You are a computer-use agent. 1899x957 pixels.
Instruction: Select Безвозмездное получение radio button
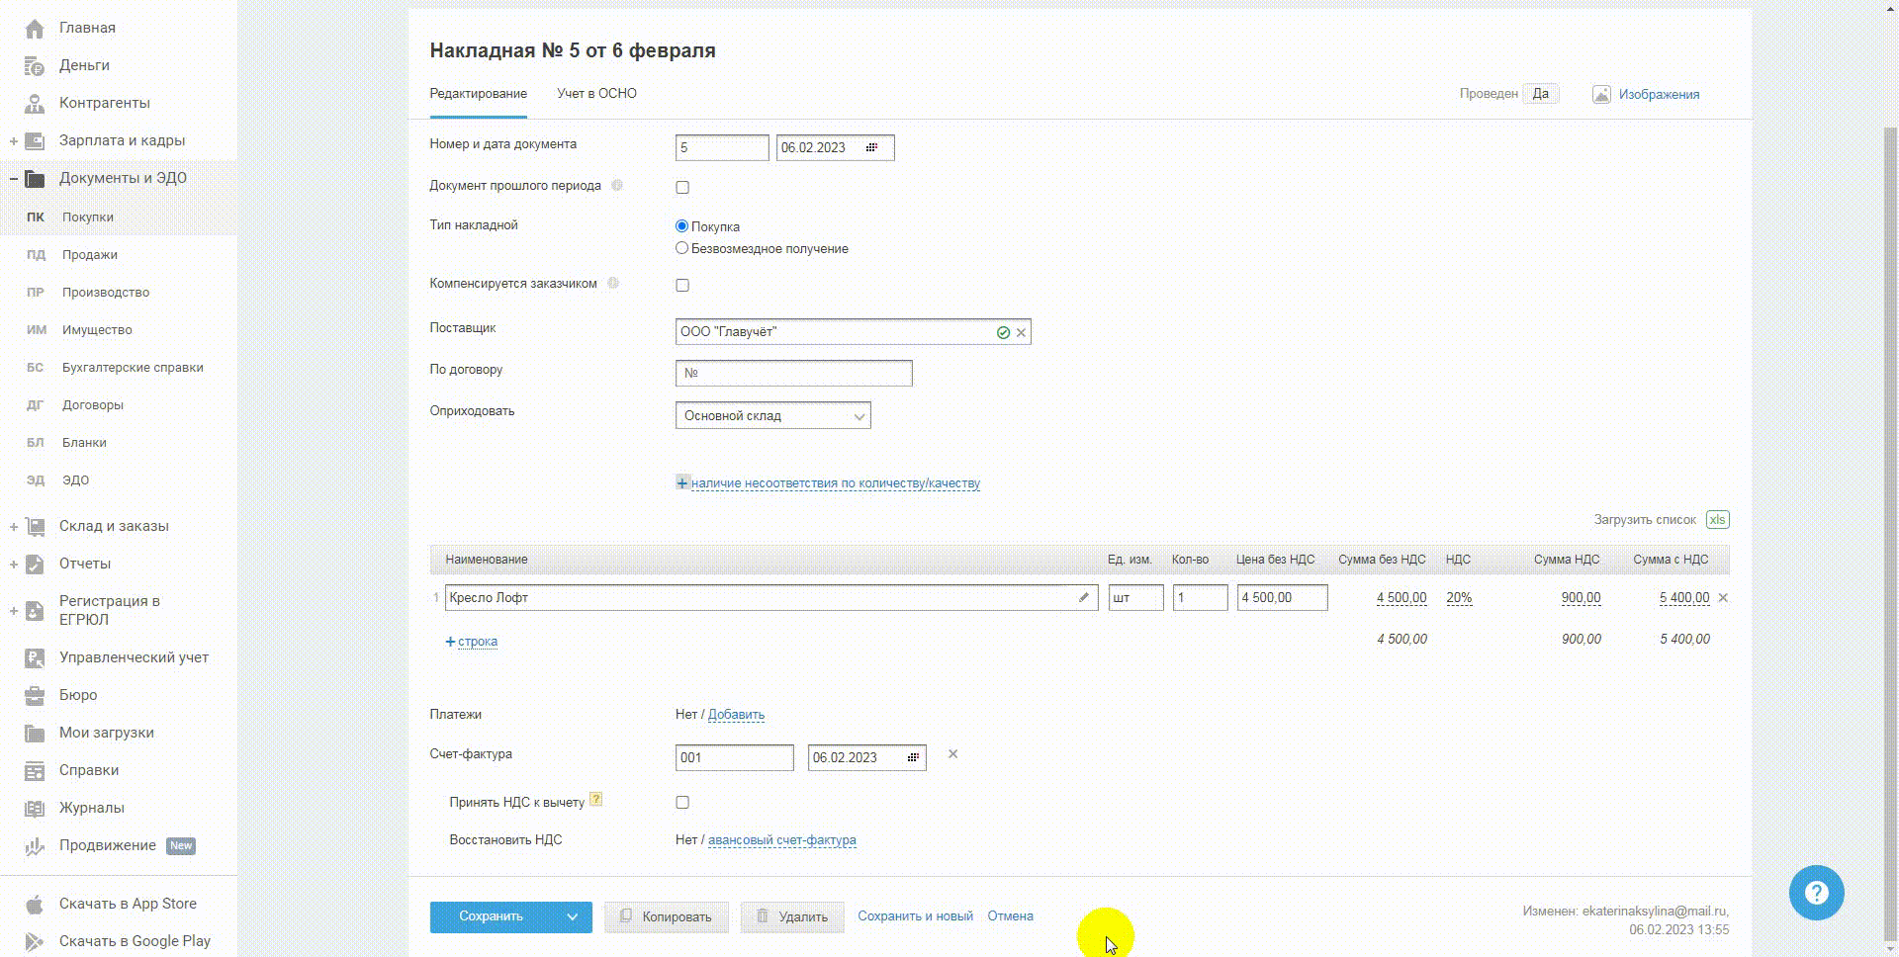tap(681, 248)
